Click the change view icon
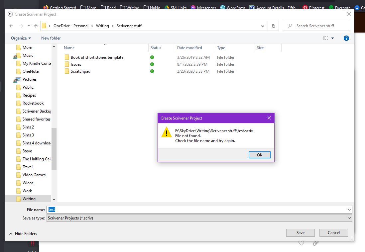The height and width of the screenshot is (252, 365). pos(325,38)
